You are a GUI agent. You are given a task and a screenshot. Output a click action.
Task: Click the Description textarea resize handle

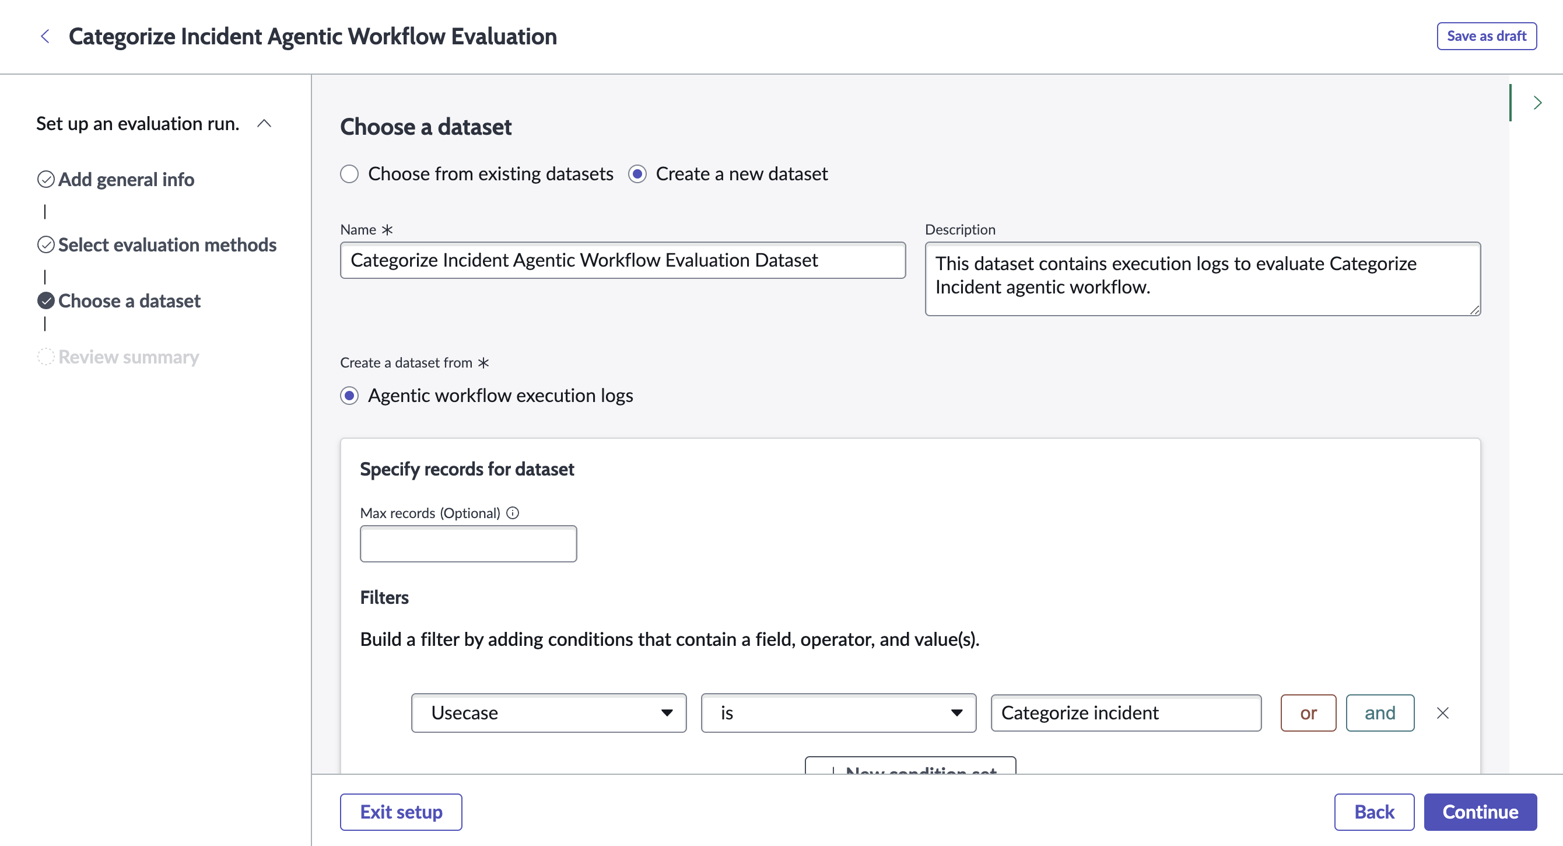click(x=1474, y=309)
